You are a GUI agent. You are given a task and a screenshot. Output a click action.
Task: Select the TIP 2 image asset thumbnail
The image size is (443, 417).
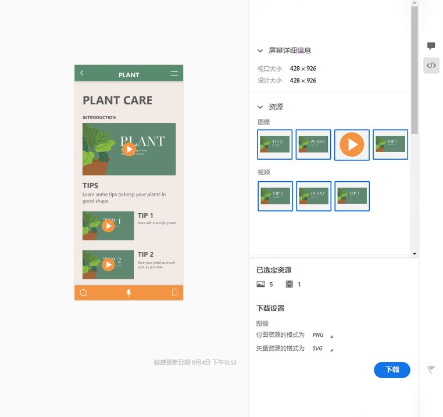coord(274,145)
